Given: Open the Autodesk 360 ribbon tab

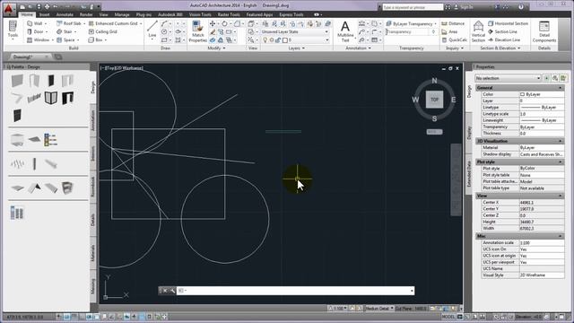Looking at the screenshot, I should tap(170, 14).
